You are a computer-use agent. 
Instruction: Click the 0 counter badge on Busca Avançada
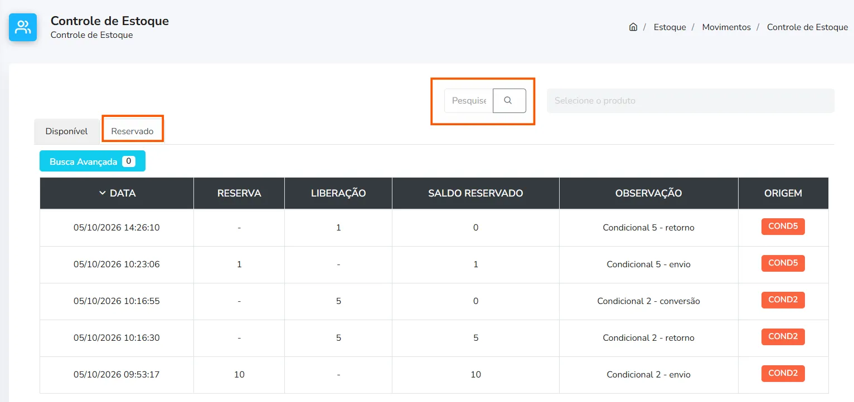(x=129, y=161)
